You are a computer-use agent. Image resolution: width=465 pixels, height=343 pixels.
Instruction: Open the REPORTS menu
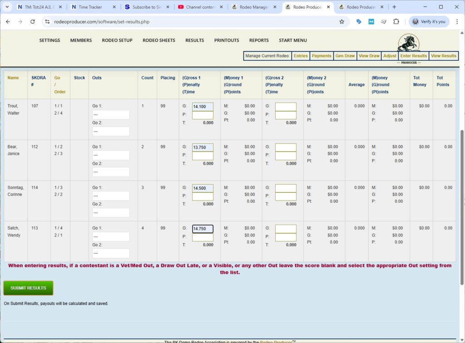coord(259,40)
